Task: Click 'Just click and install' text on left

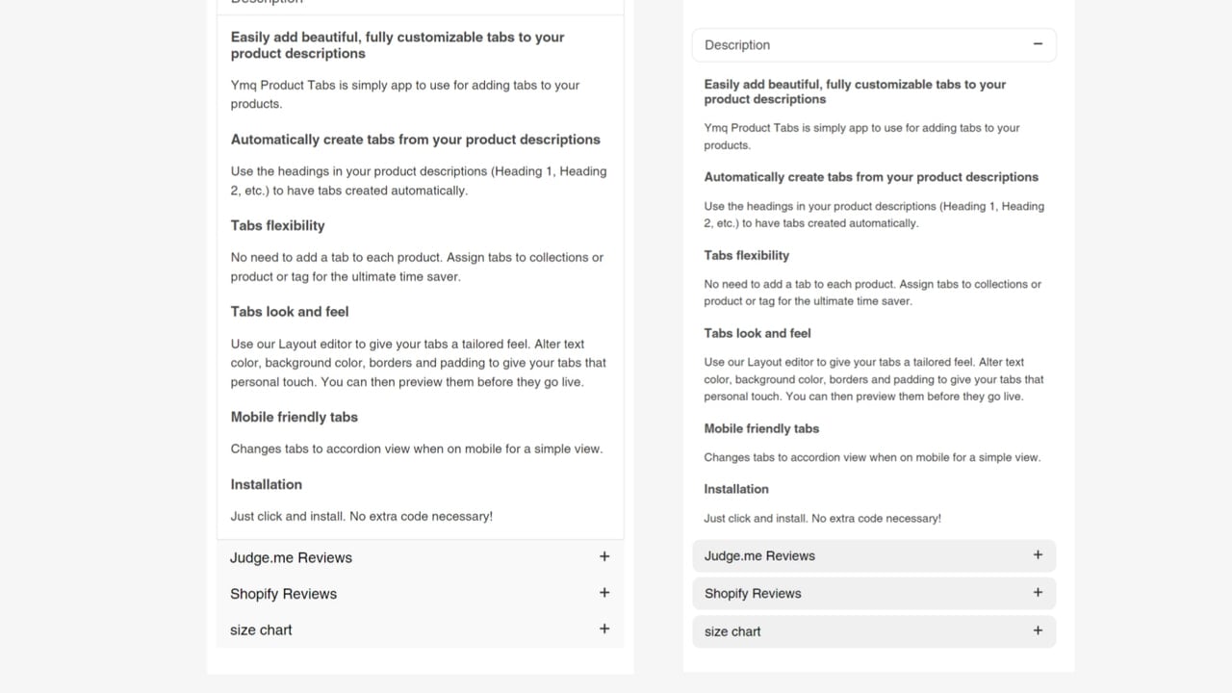Action: pyautogui.click(x=288, y=516)
